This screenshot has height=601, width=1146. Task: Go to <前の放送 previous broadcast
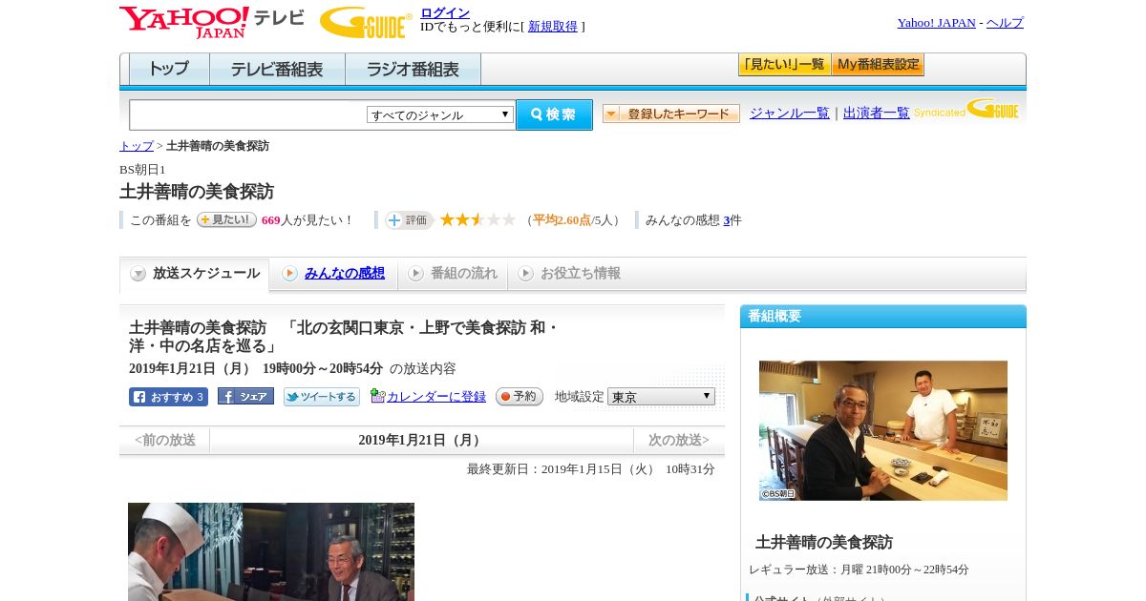pyautogui.click(x=164, y=440)
